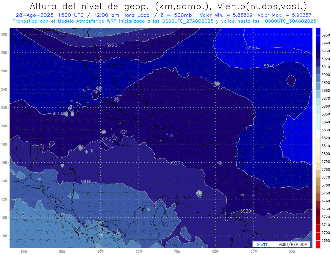The height and width of the screenshot is (255, 331).
Task: Click the 18N latitude axis label
Action: pos(4,144)
